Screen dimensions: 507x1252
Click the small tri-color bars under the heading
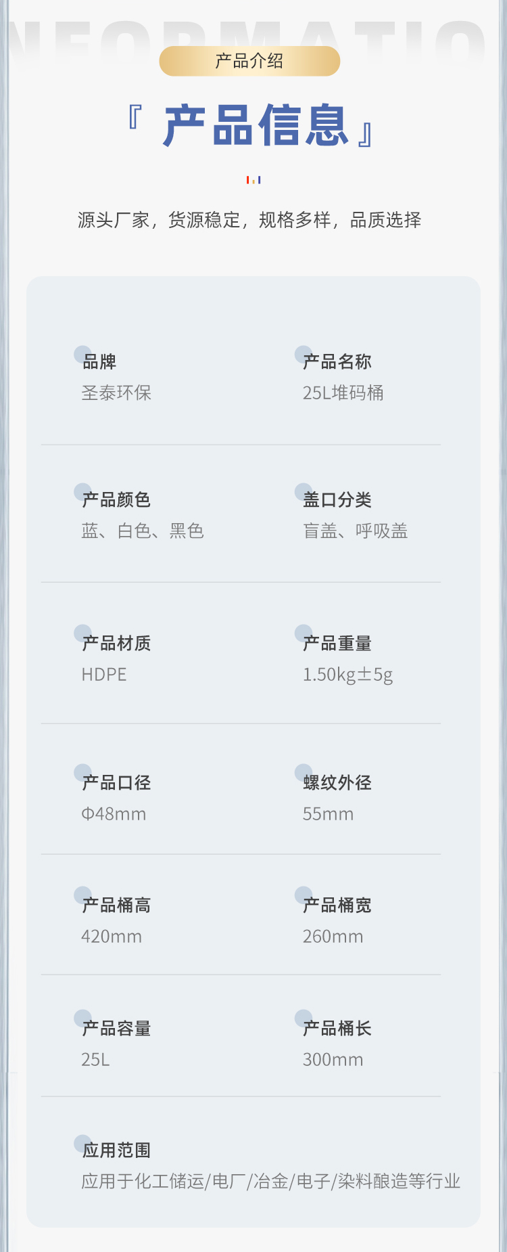pos(254,180)
